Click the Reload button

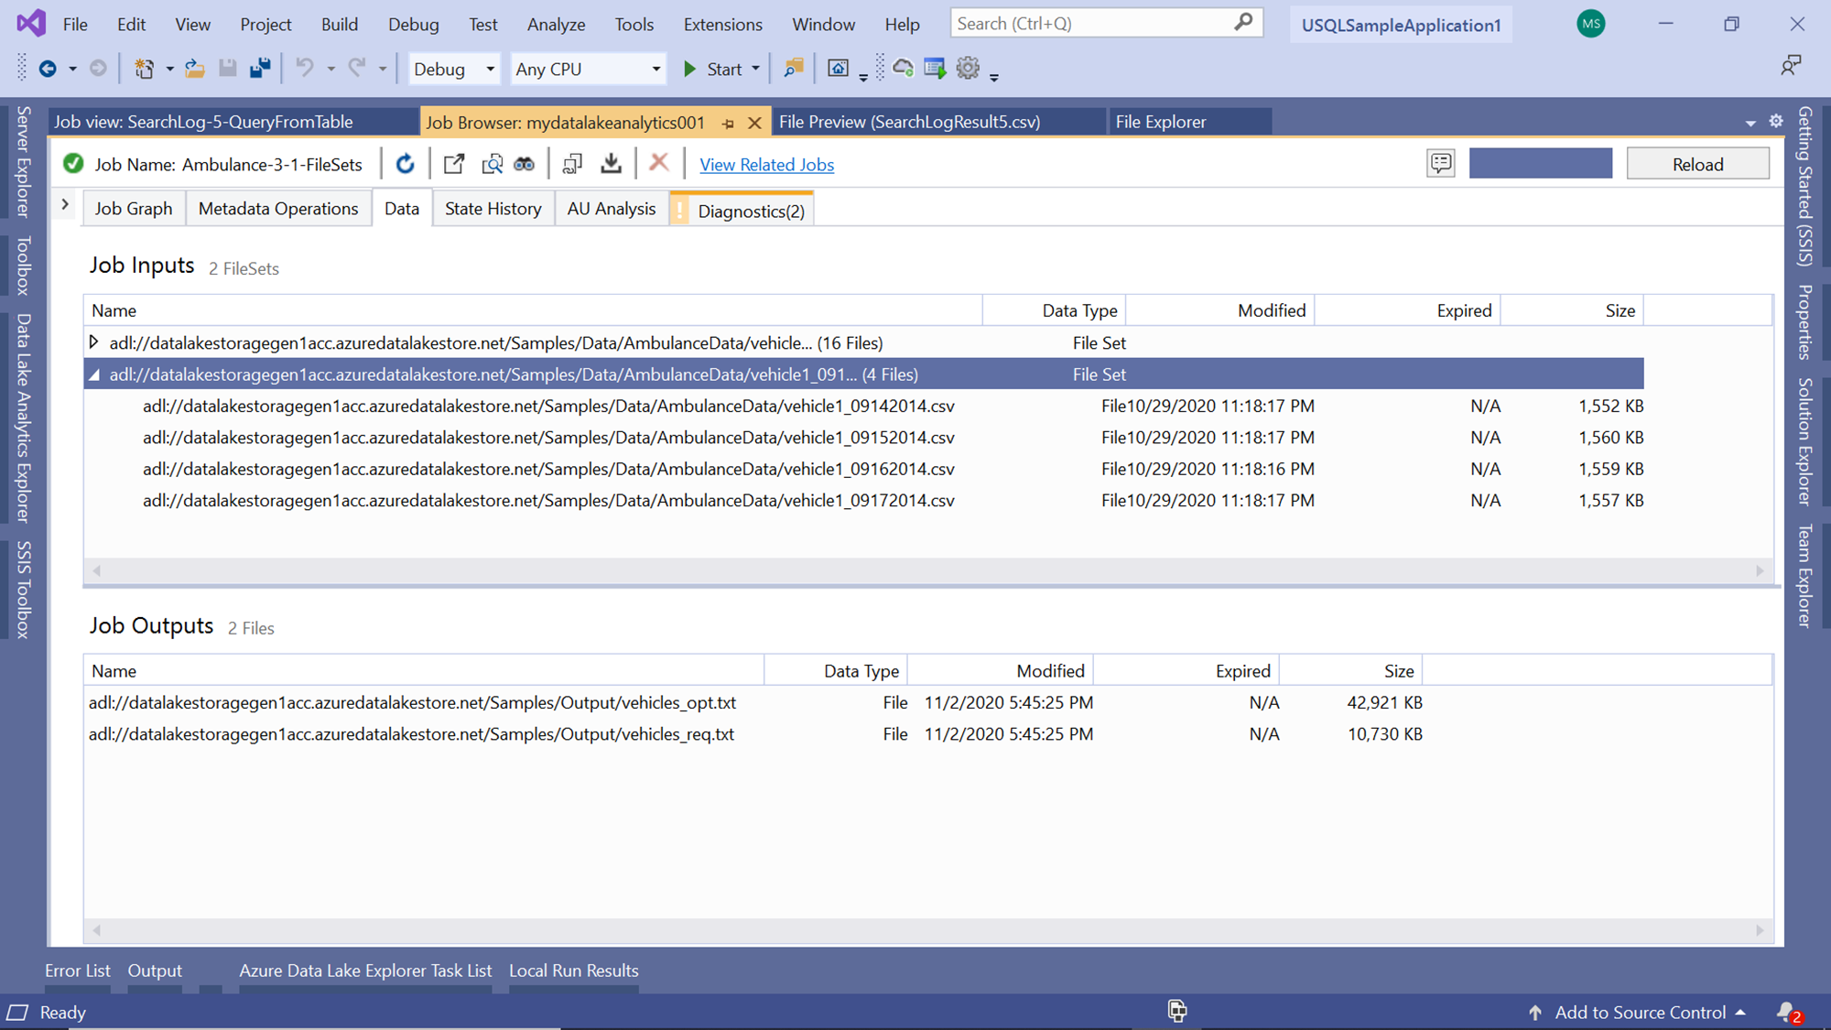click(x=1697, y=164)
